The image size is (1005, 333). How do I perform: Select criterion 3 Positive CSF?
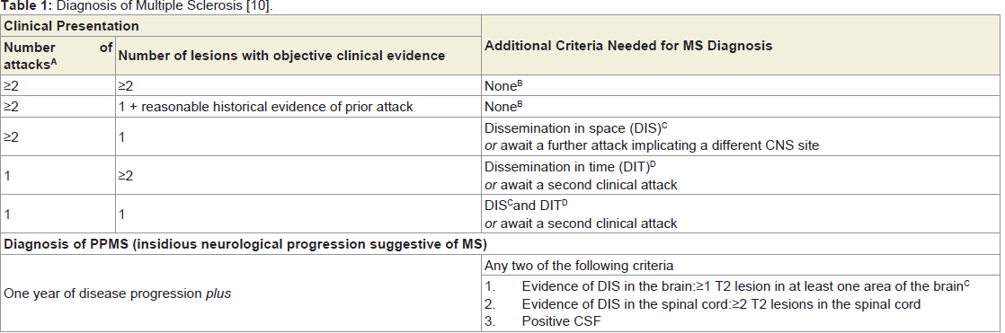point(543,321)
